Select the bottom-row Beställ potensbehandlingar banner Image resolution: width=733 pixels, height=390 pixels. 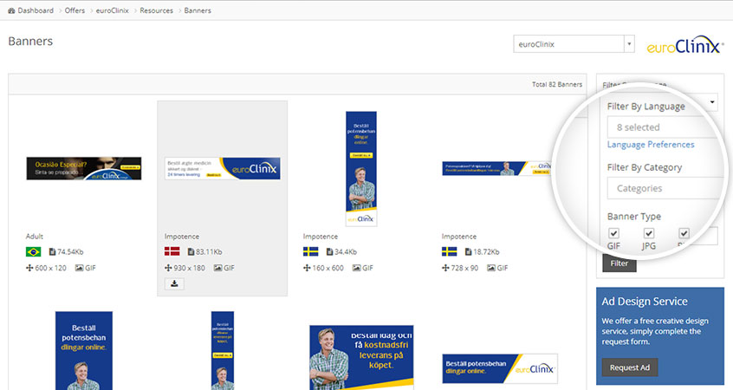coord(84,351)
